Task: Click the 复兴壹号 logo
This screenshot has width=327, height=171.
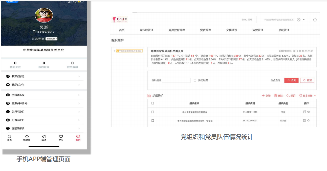Action: click(x=120, y=19)
